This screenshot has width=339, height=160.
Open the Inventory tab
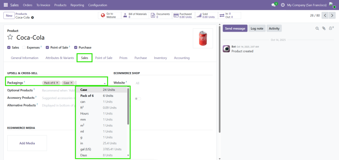coord(161,58)
